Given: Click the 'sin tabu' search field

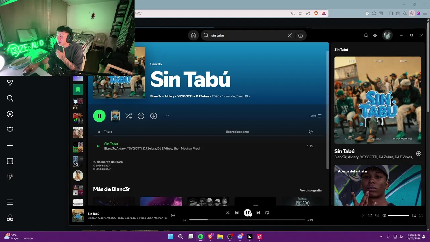Looking at the screenshot, I should (247, 35).
